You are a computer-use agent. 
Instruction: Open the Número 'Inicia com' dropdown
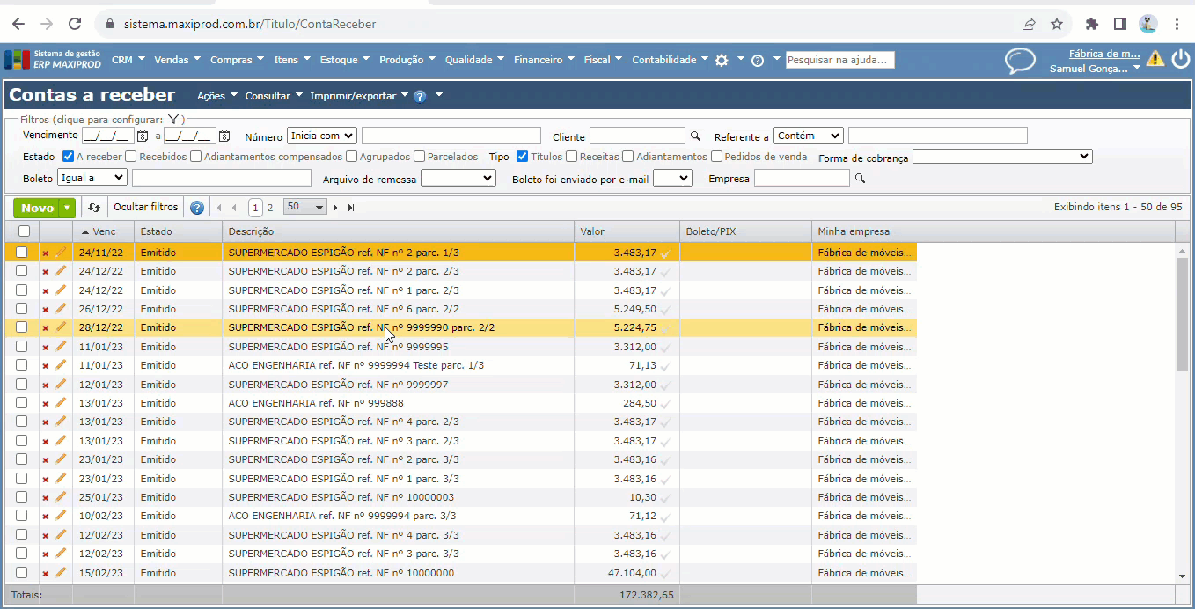click(x=322, y=136)
